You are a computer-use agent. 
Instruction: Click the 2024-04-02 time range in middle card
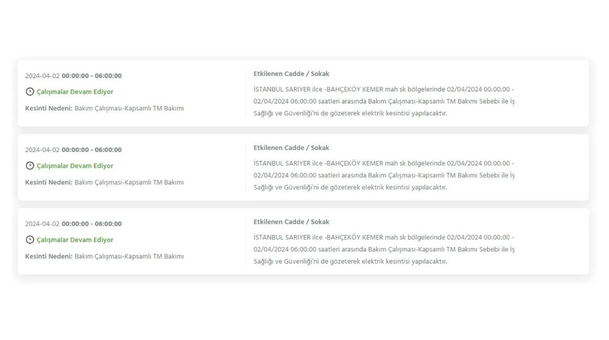74,150
